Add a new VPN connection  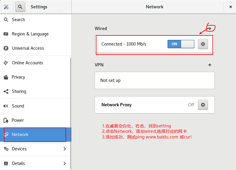click(x=210, y=65)
